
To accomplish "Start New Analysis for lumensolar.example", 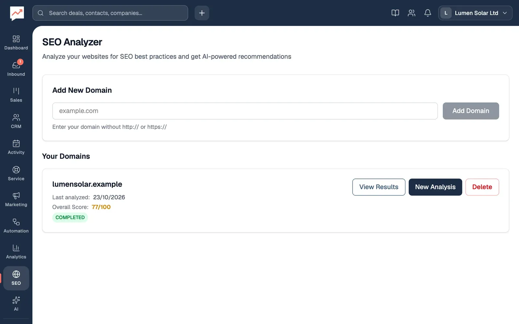I will point(435,187).
